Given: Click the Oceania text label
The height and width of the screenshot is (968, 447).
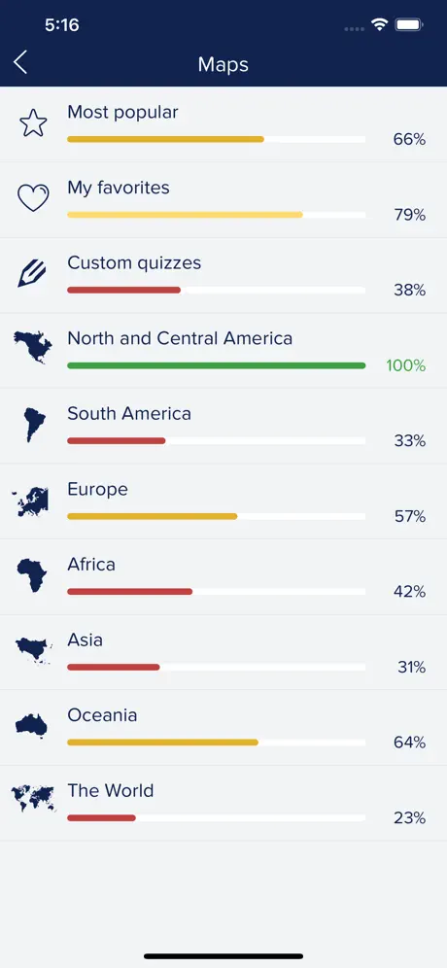Looking at the screenshot, I should point(102,715).
